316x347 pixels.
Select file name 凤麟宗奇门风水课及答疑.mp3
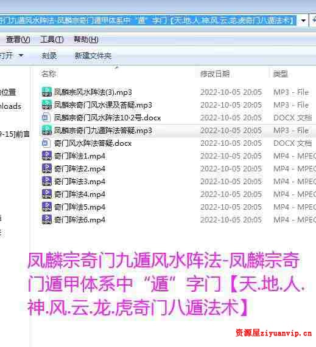[103, 105]
